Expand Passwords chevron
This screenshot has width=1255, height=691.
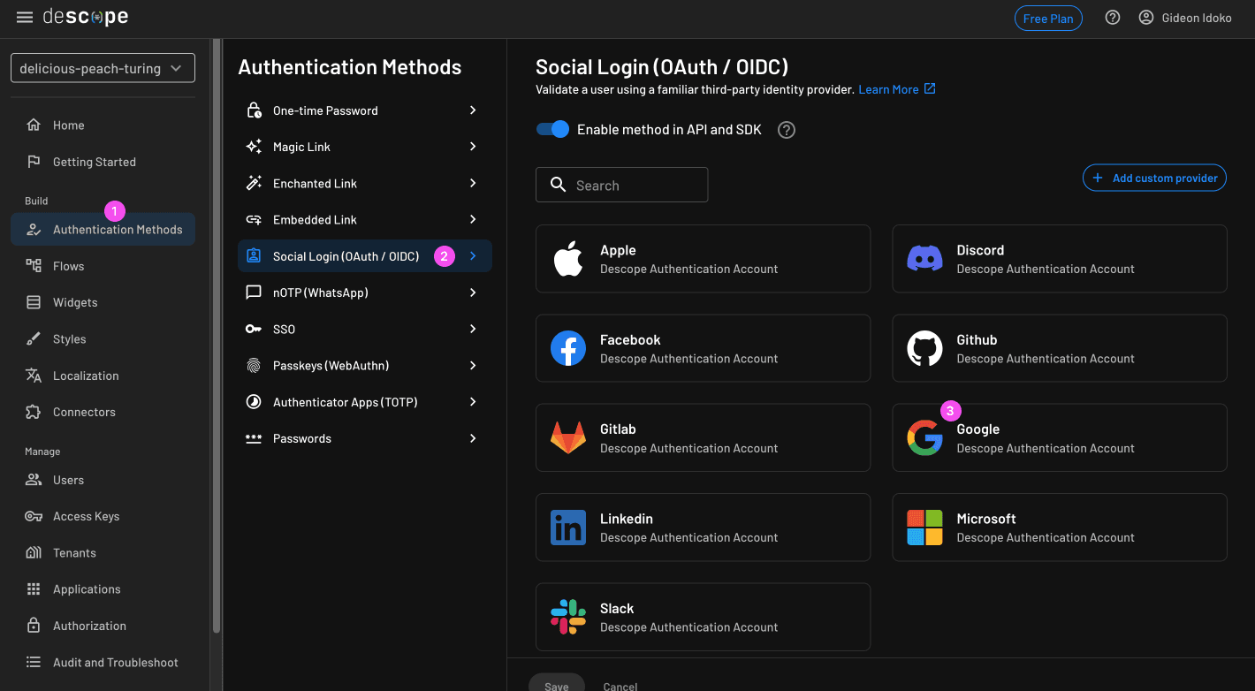click(473, 438)
